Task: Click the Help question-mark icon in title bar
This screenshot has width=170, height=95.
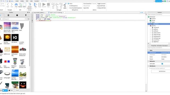Action: point(163,1)
